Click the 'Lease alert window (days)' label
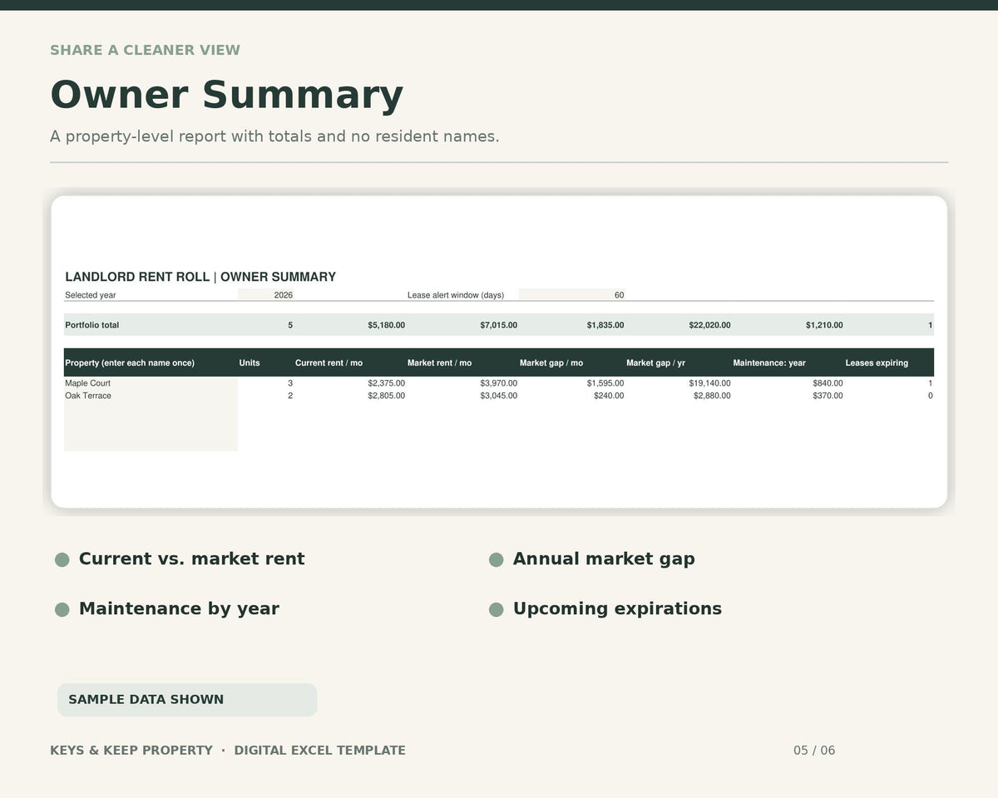 456,295
